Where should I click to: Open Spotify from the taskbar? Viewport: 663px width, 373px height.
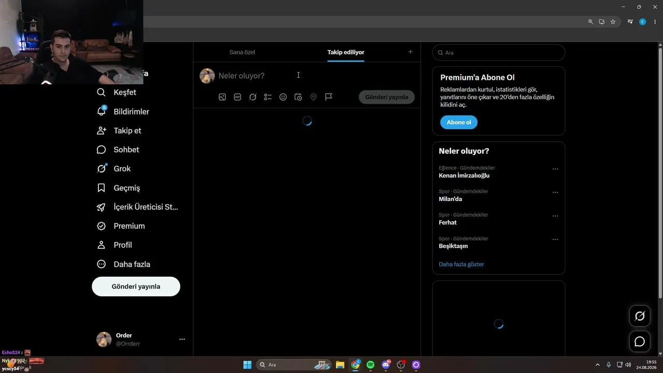pos(370,365)
